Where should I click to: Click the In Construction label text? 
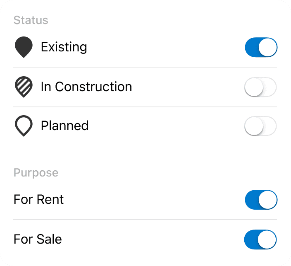click(x=86, y=87)
